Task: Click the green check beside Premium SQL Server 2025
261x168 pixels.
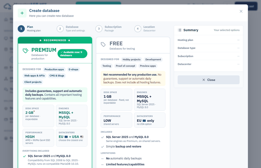Action: click(x=24, y=156)
